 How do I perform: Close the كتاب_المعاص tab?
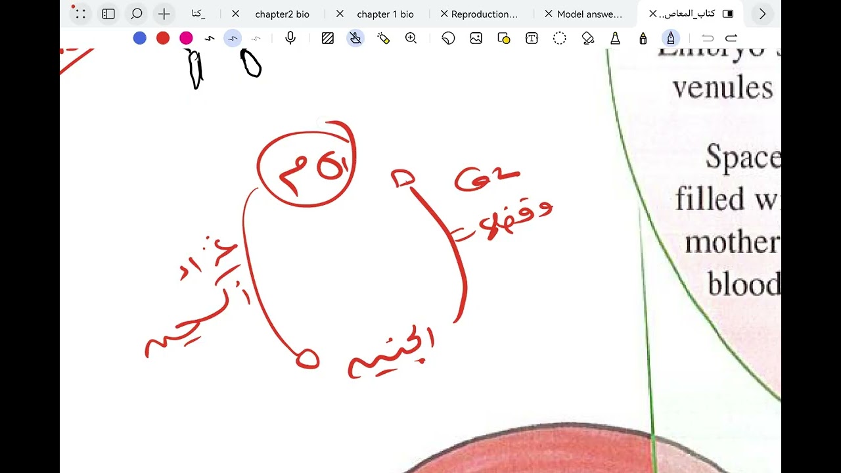pos(652,14)
